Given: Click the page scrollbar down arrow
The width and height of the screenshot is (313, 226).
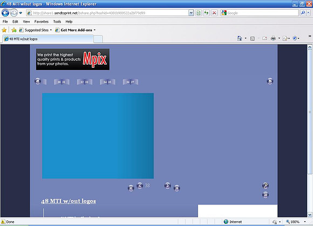Looking at the screenshot, I should pos(310,215).
